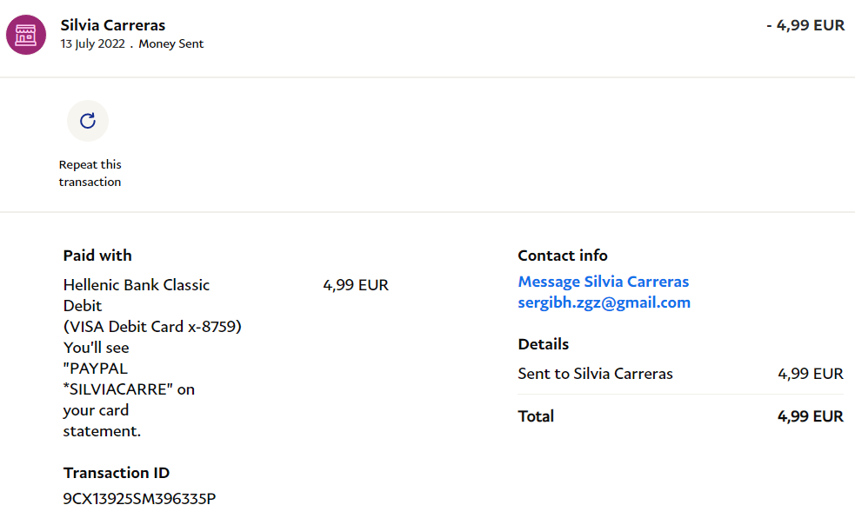Click the Contact info heading
855x505 pixels.
point(563,256)
